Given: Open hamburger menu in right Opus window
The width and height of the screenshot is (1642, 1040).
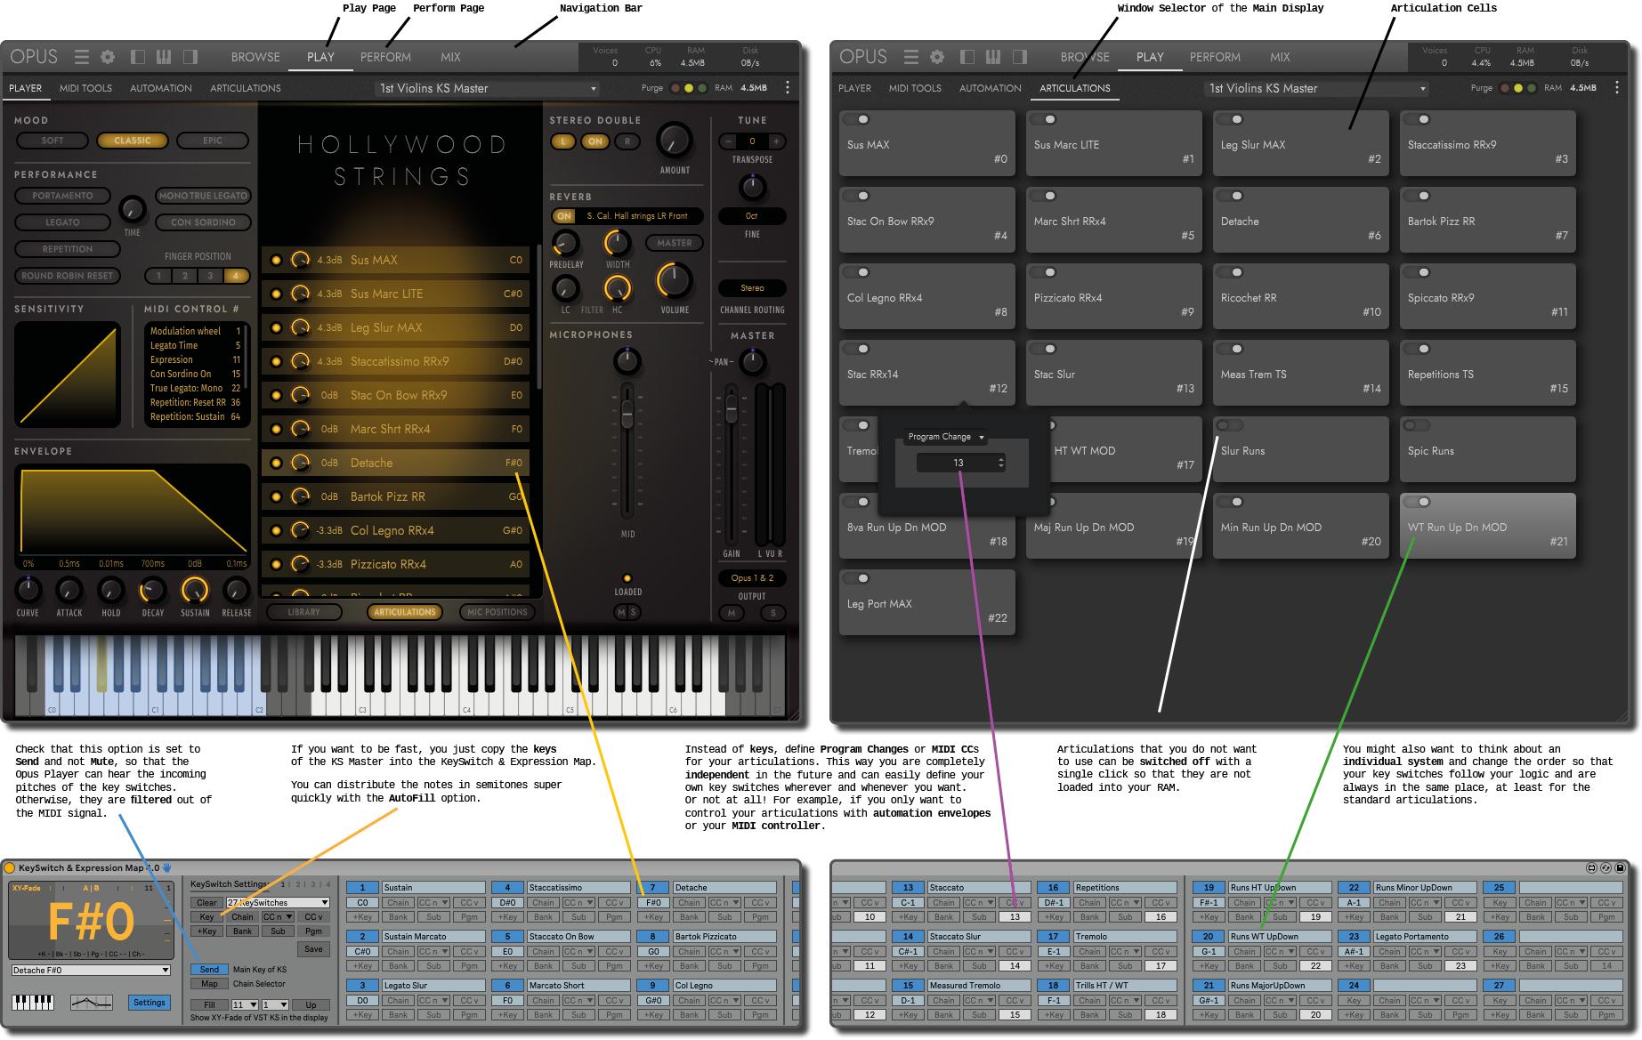Looking at the screenshot, I should (x=911, y=57).
